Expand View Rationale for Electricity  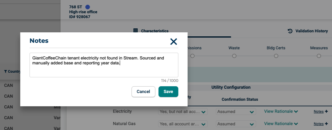pos(281,112)
